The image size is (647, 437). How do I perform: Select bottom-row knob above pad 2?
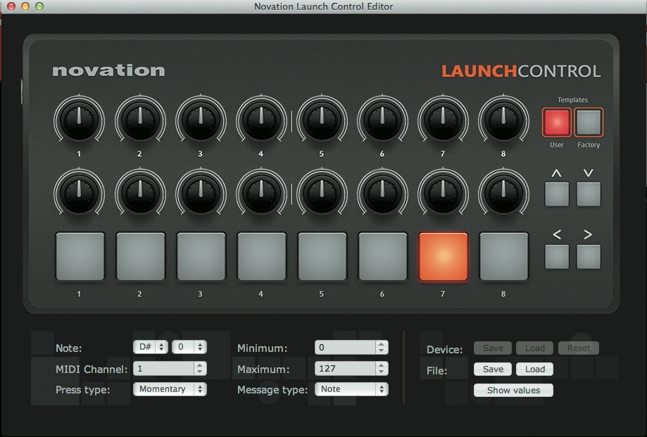pos(140,193)
